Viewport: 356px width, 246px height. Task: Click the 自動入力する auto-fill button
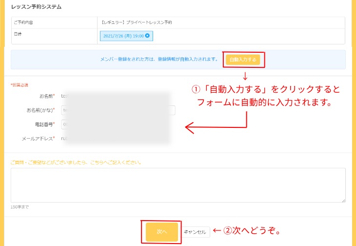click(x=243, y=60)
